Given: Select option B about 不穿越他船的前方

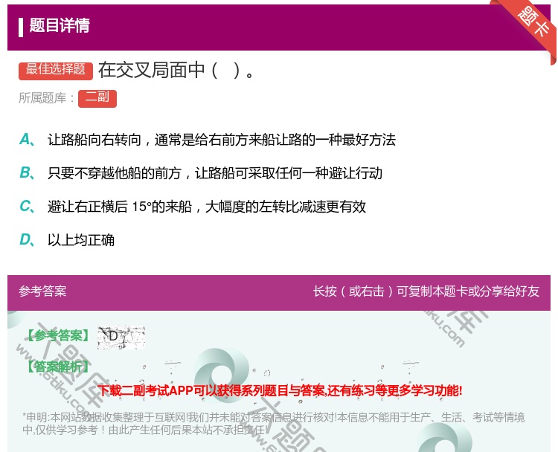Looking at the screenshot, I should point(201,173).
